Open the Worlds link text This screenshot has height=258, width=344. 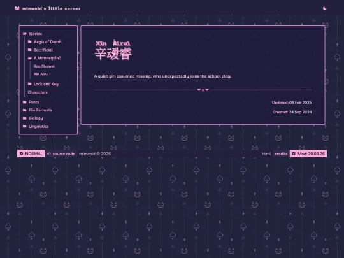click(x=35, y=34)
